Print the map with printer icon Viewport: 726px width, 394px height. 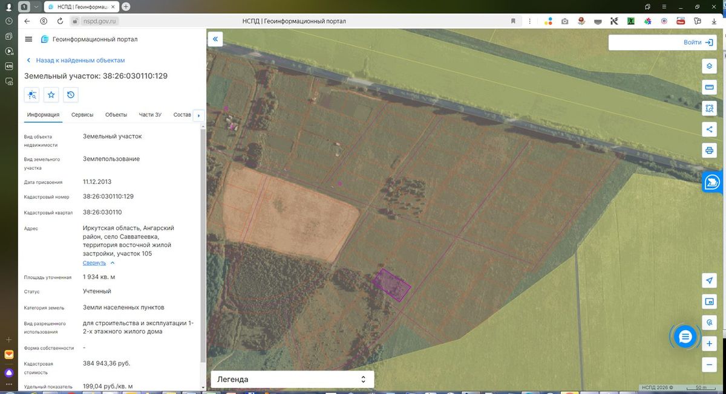pyautogui.click(x=710, y=149)
